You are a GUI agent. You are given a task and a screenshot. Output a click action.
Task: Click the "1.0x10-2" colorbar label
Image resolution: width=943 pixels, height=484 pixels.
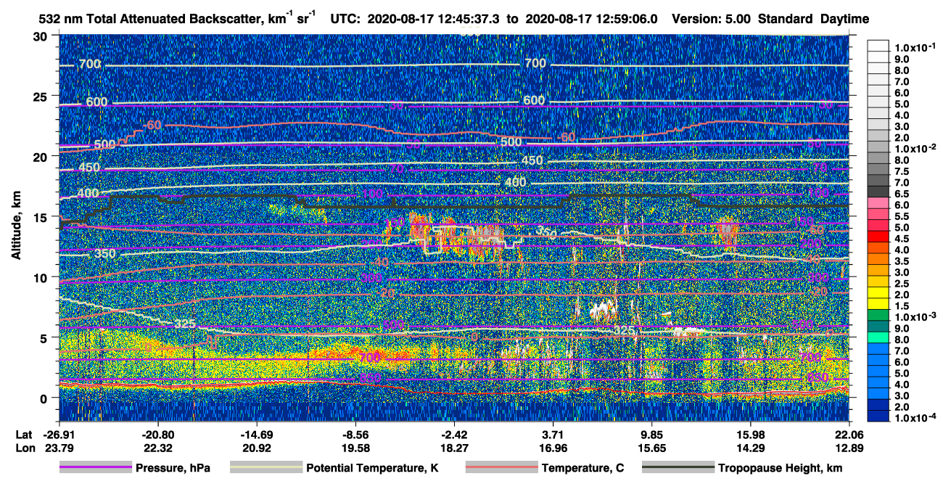click(x=914, y=149)
